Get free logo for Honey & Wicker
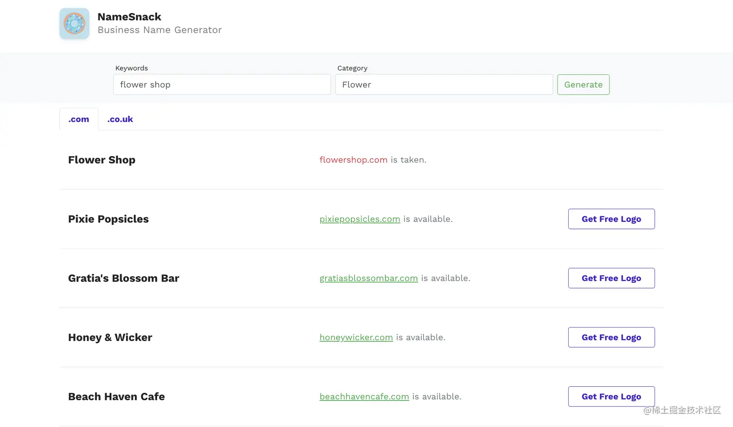The width and height of the screenshot is (733, 427). pos(611,338)
